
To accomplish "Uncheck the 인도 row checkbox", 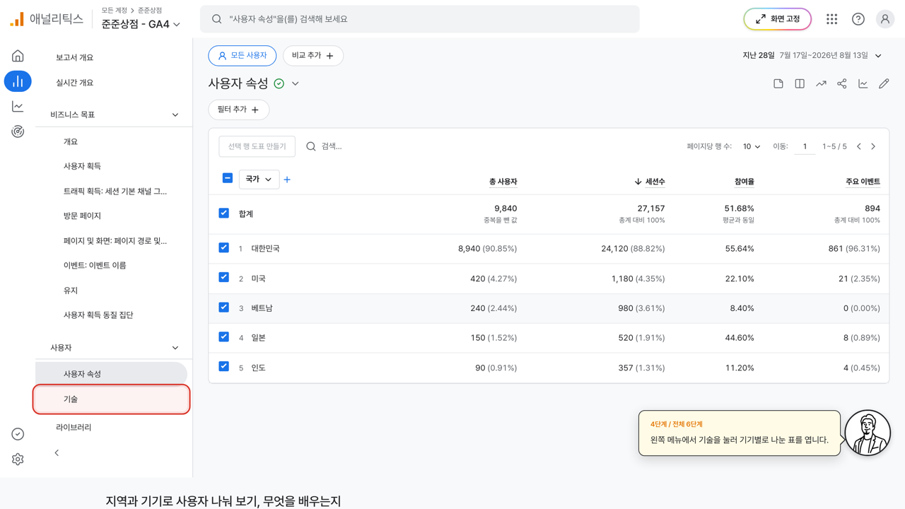I will point(224,366).
